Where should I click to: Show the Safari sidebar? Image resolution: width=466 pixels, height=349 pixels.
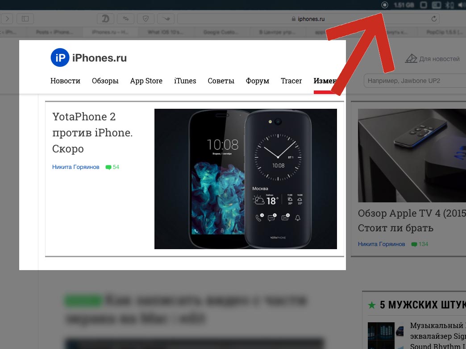[x=25, y=19]
